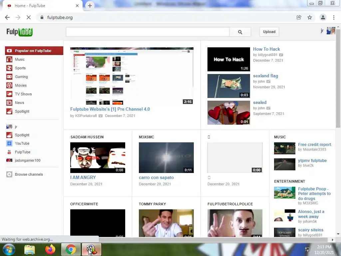Image resolution: width=341 pixels, height=256 pixels.
Task: Open the News category icon
Action: [9, 103]
